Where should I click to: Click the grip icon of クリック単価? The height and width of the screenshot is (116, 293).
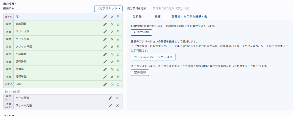click(x=118, y=47)
